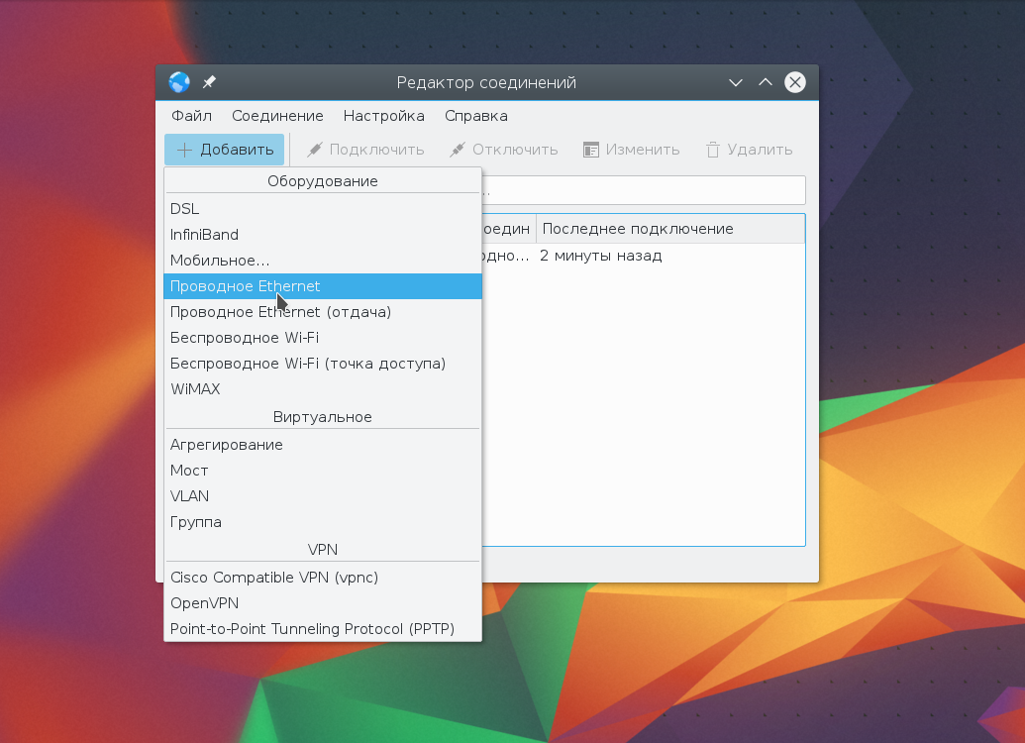1025x743 pixels.
Task: Click the Изменить edit toolbar button
Action: pyautogui.click(x=631, y=150)
